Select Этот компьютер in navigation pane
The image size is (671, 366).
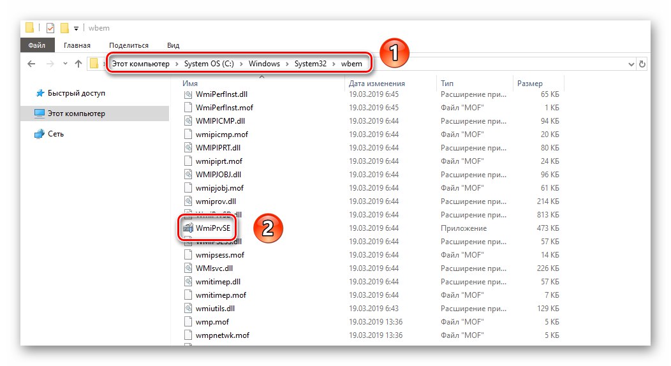[76, 113]
